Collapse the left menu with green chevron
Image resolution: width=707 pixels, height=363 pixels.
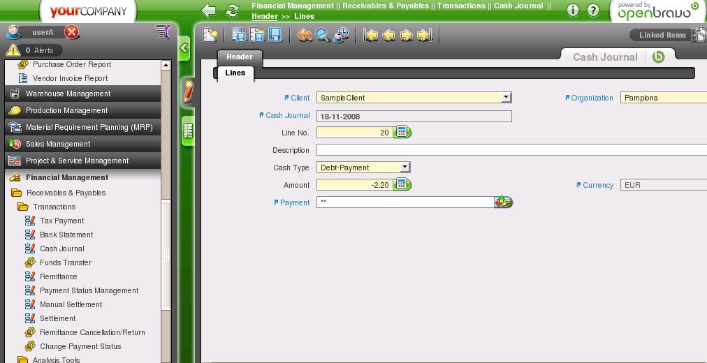pyautogui.click(x=184, y=47)
